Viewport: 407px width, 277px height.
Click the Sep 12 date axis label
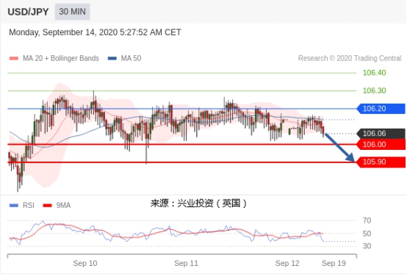(x=287, y=263)
